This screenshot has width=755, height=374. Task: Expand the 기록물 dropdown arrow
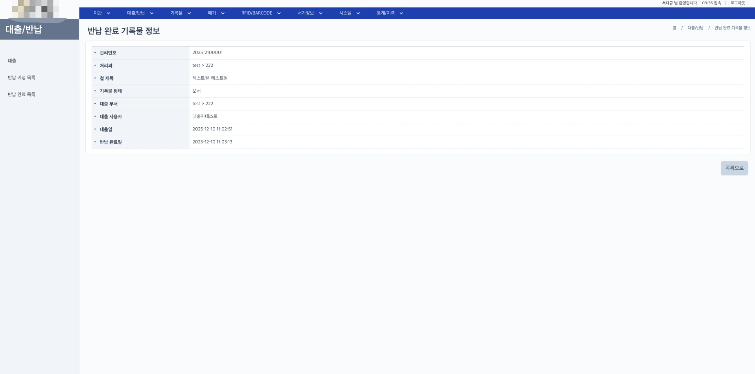[189, 13]
